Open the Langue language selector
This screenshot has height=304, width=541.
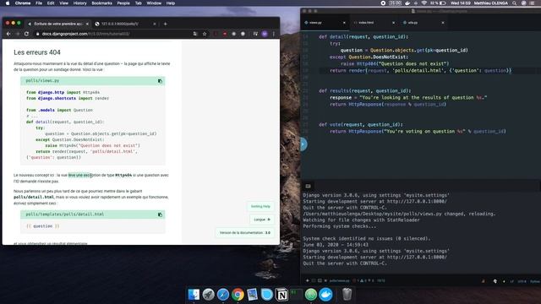click(262, 220)
